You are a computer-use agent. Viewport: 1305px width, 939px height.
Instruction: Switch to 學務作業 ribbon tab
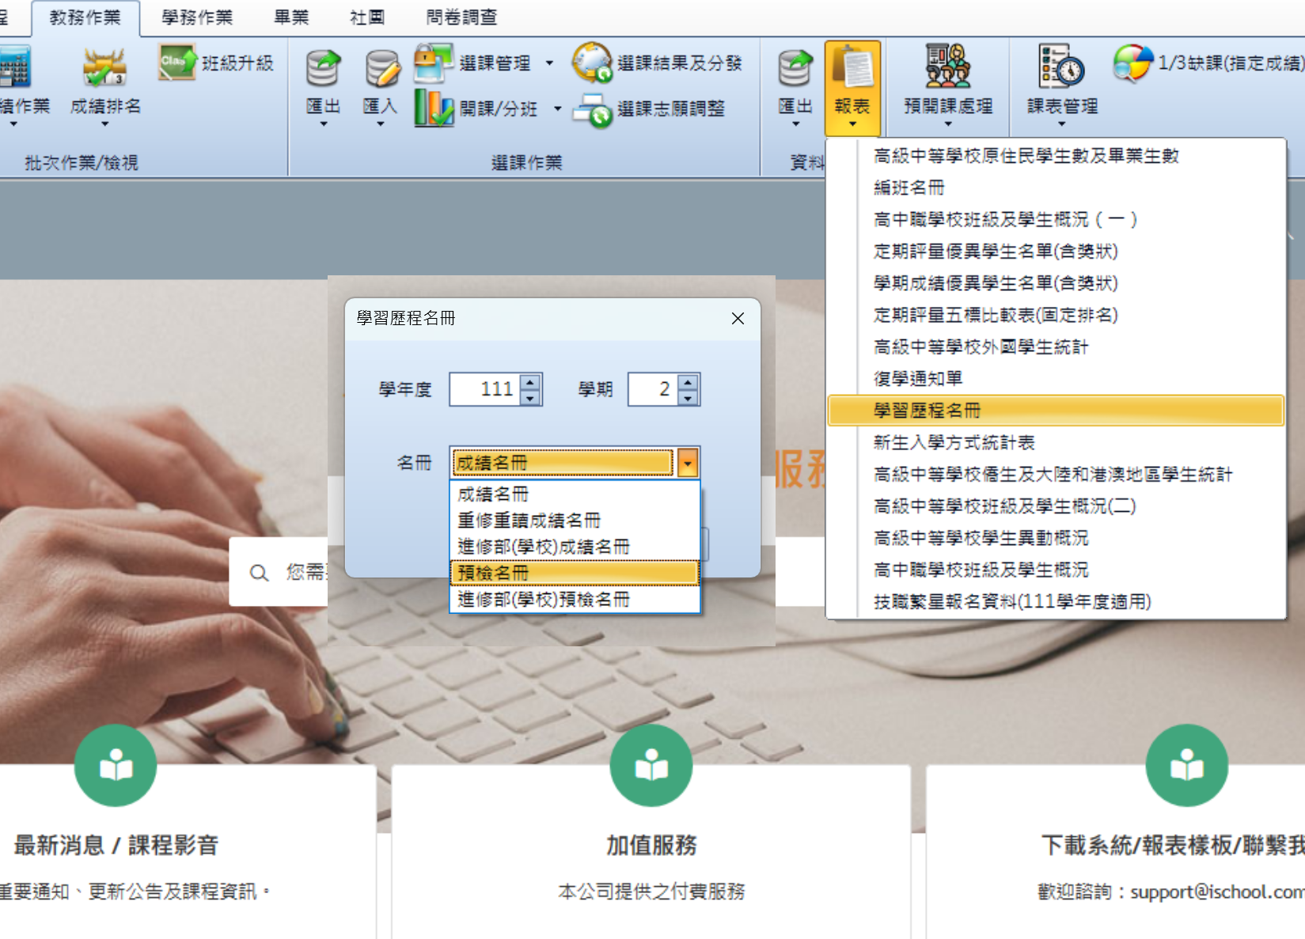tap(197, 17)
